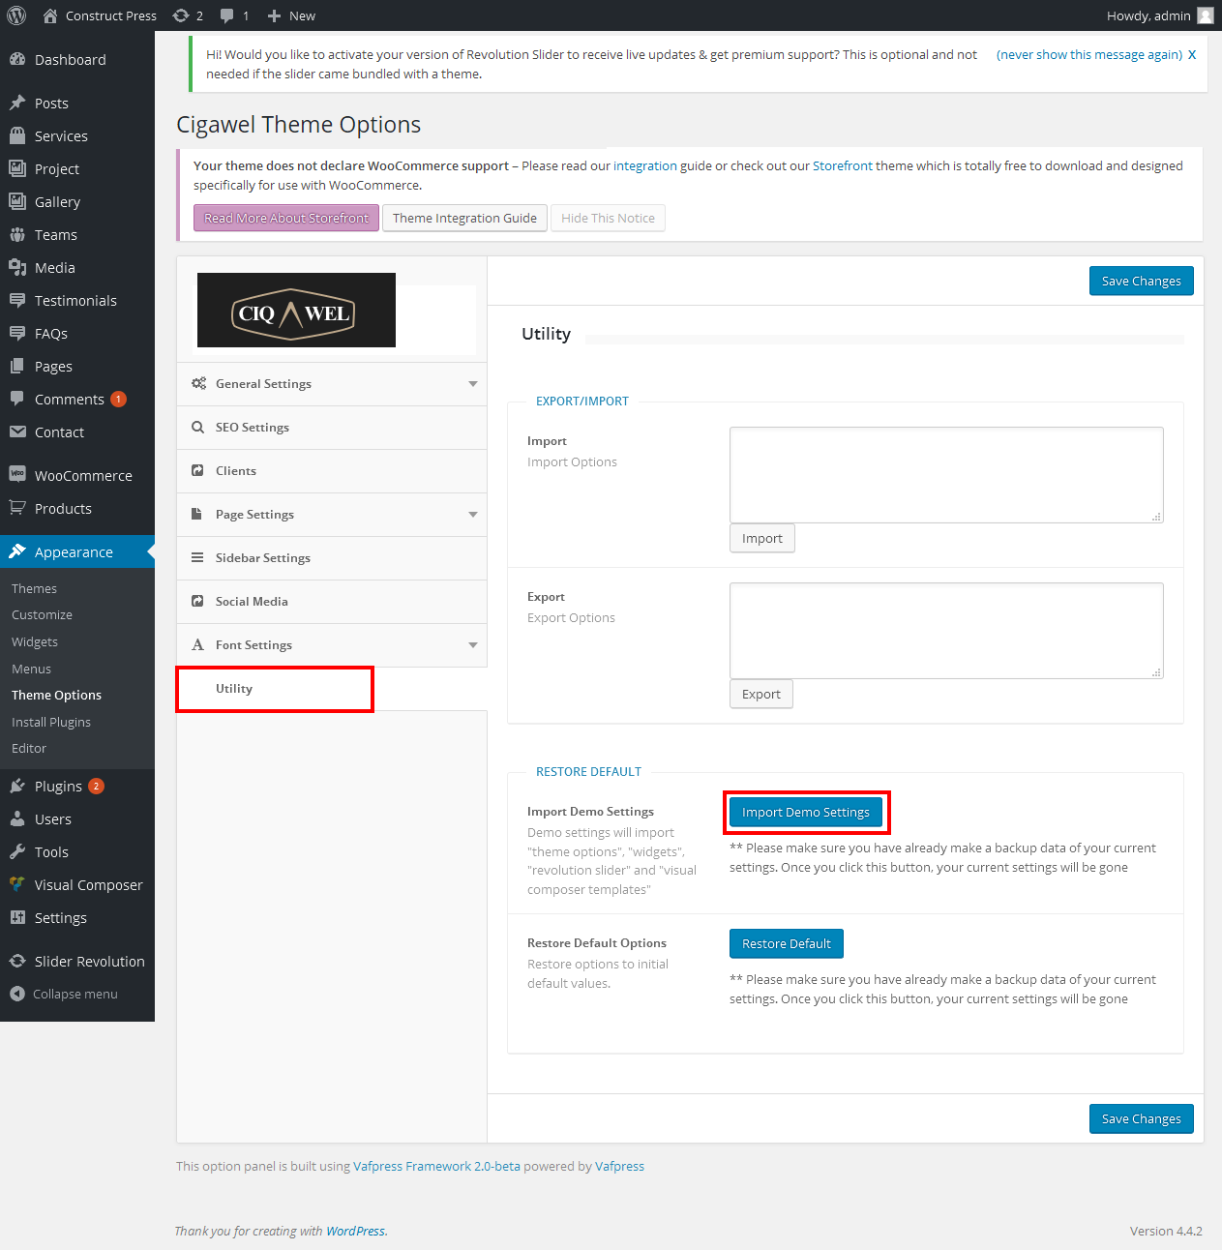Viewport: 1222px width, 1250px height.
Task: Click the top Save Changes button
Action: click(1141, 281)
